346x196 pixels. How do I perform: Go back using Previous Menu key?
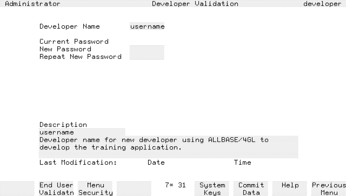pos(329,189)
